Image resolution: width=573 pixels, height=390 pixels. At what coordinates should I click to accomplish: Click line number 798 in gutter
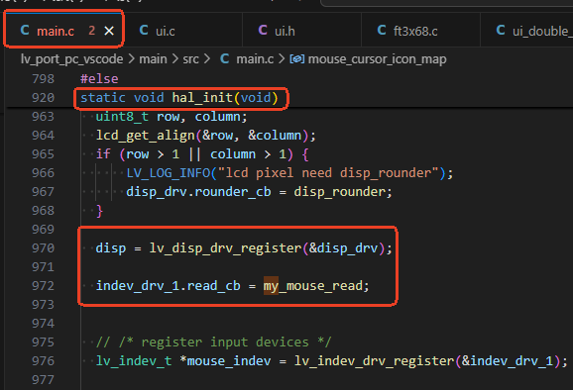[43, 79]
